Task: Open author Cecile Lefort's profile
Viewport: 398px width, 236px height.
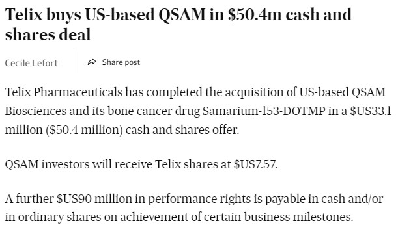Action: coord(31,63)
